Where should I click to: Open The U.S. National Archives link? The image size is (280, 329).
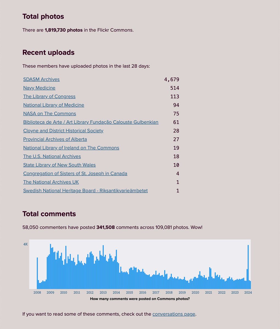pos(52,156)
